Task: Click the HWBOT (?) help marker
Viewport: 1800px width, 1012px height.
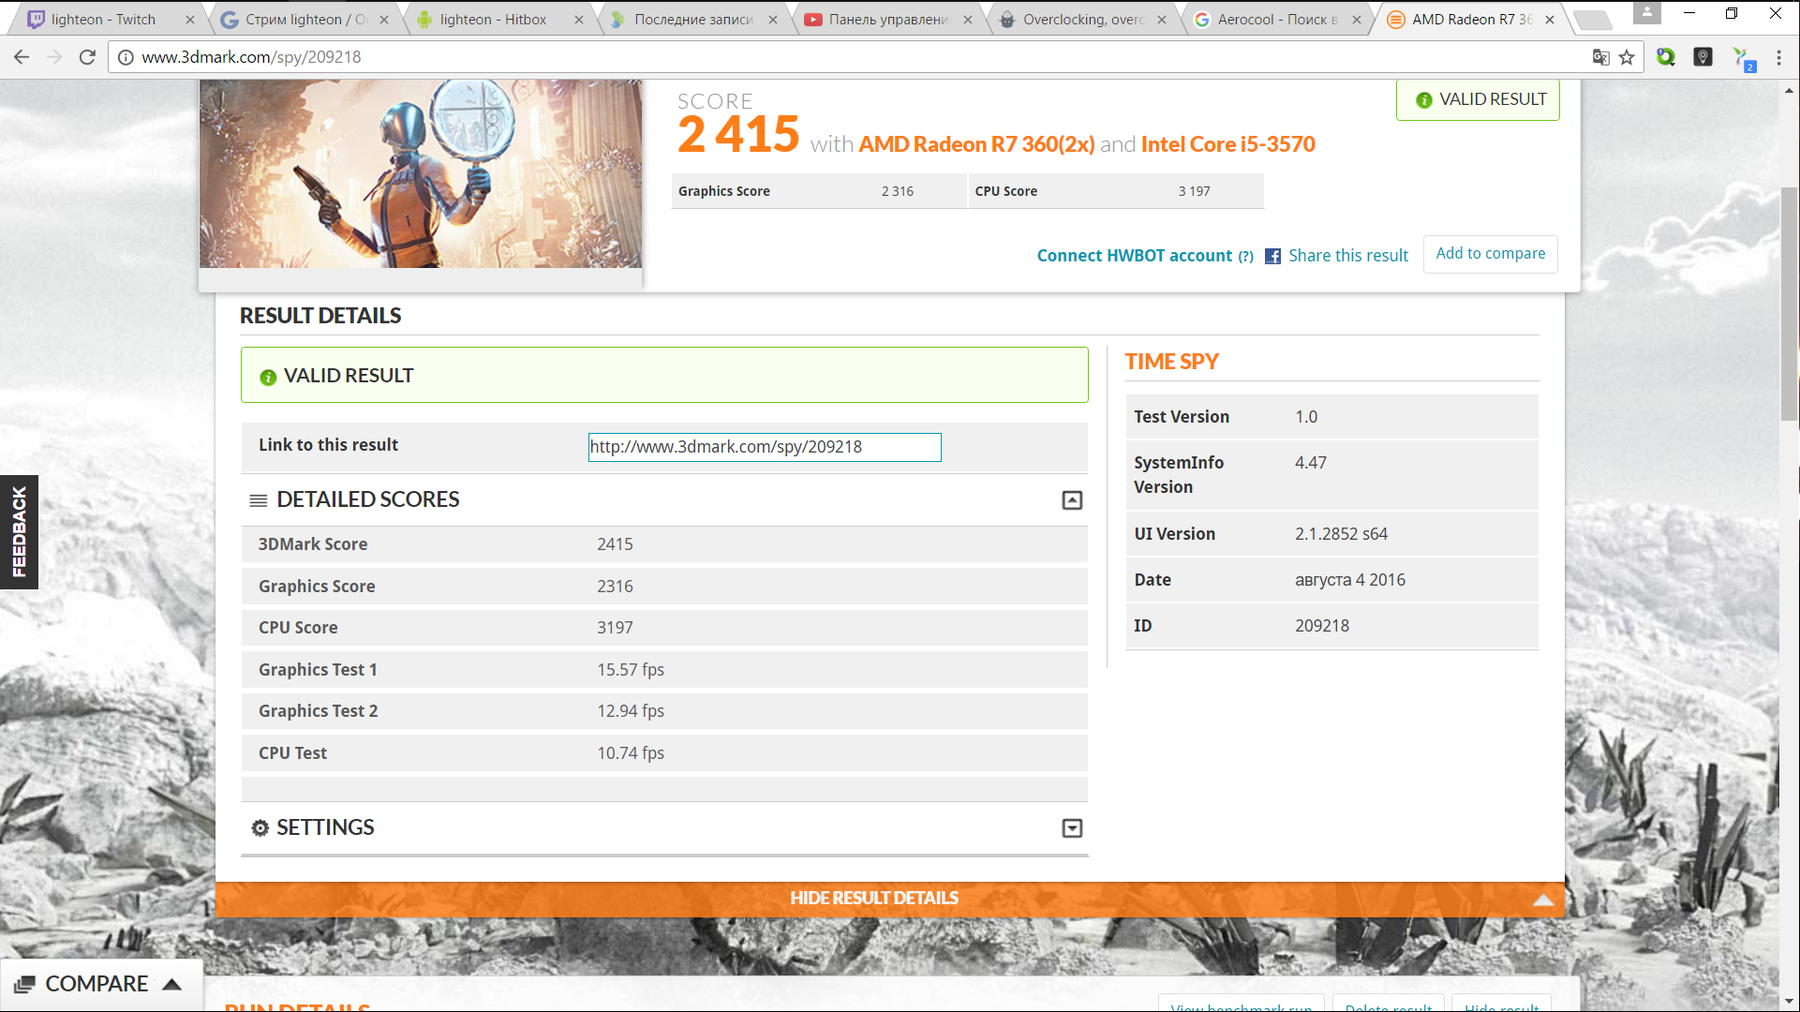Action: [1245, 257]
